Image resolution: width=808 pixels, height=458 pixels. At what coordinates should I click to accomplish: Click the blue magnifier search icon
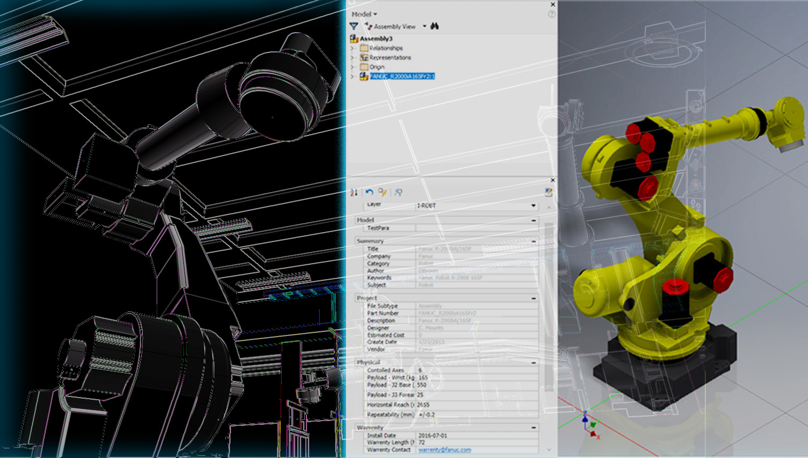tap(398, 192)
